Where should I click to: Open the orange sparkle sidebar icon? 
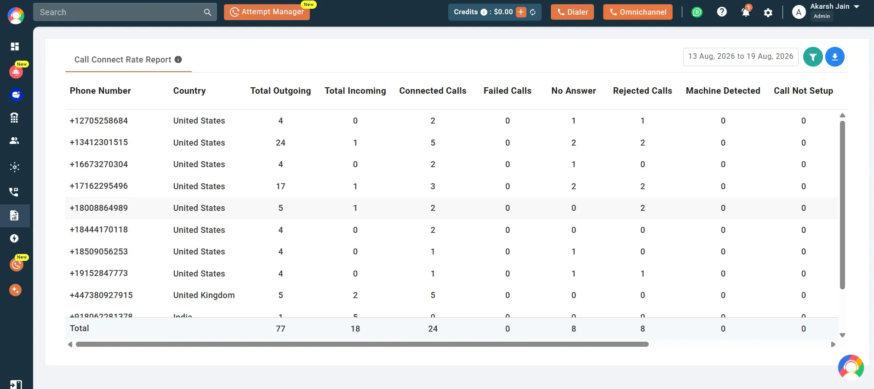(15, 290)
